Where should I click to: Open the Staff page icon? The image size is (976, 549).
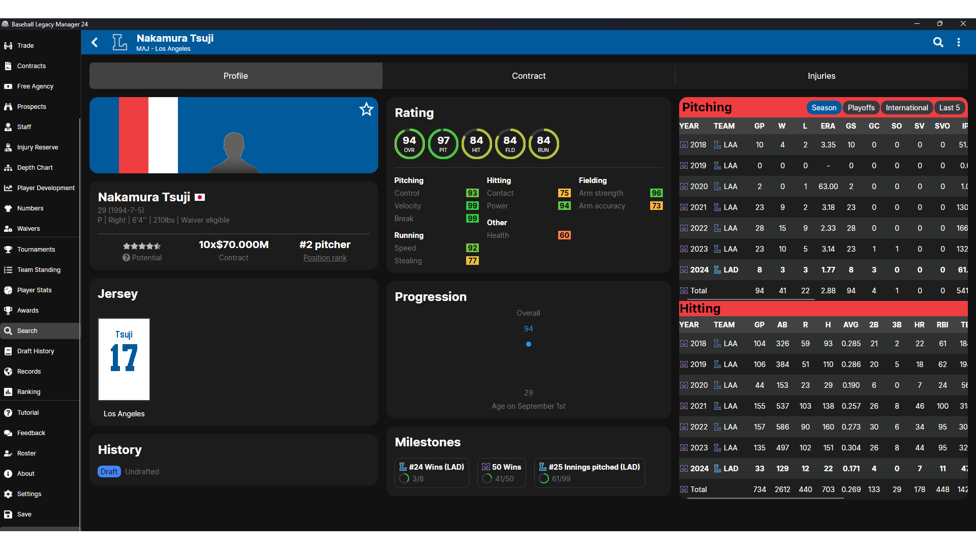click(8, 127)
